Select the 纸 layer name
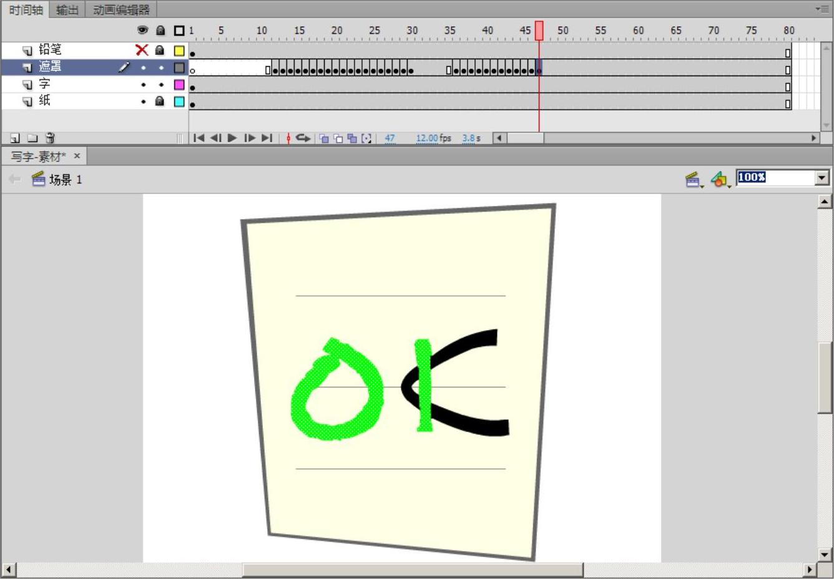The image size is (834, 579). pyautogui.click(x=44, y=100)
